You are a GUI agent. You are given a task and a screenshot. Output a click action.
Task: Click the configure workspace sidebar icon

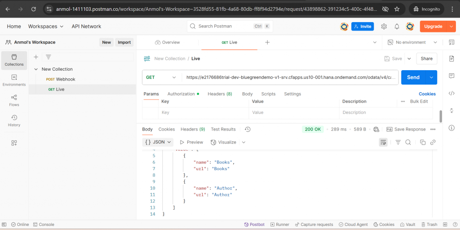[14, 143]
